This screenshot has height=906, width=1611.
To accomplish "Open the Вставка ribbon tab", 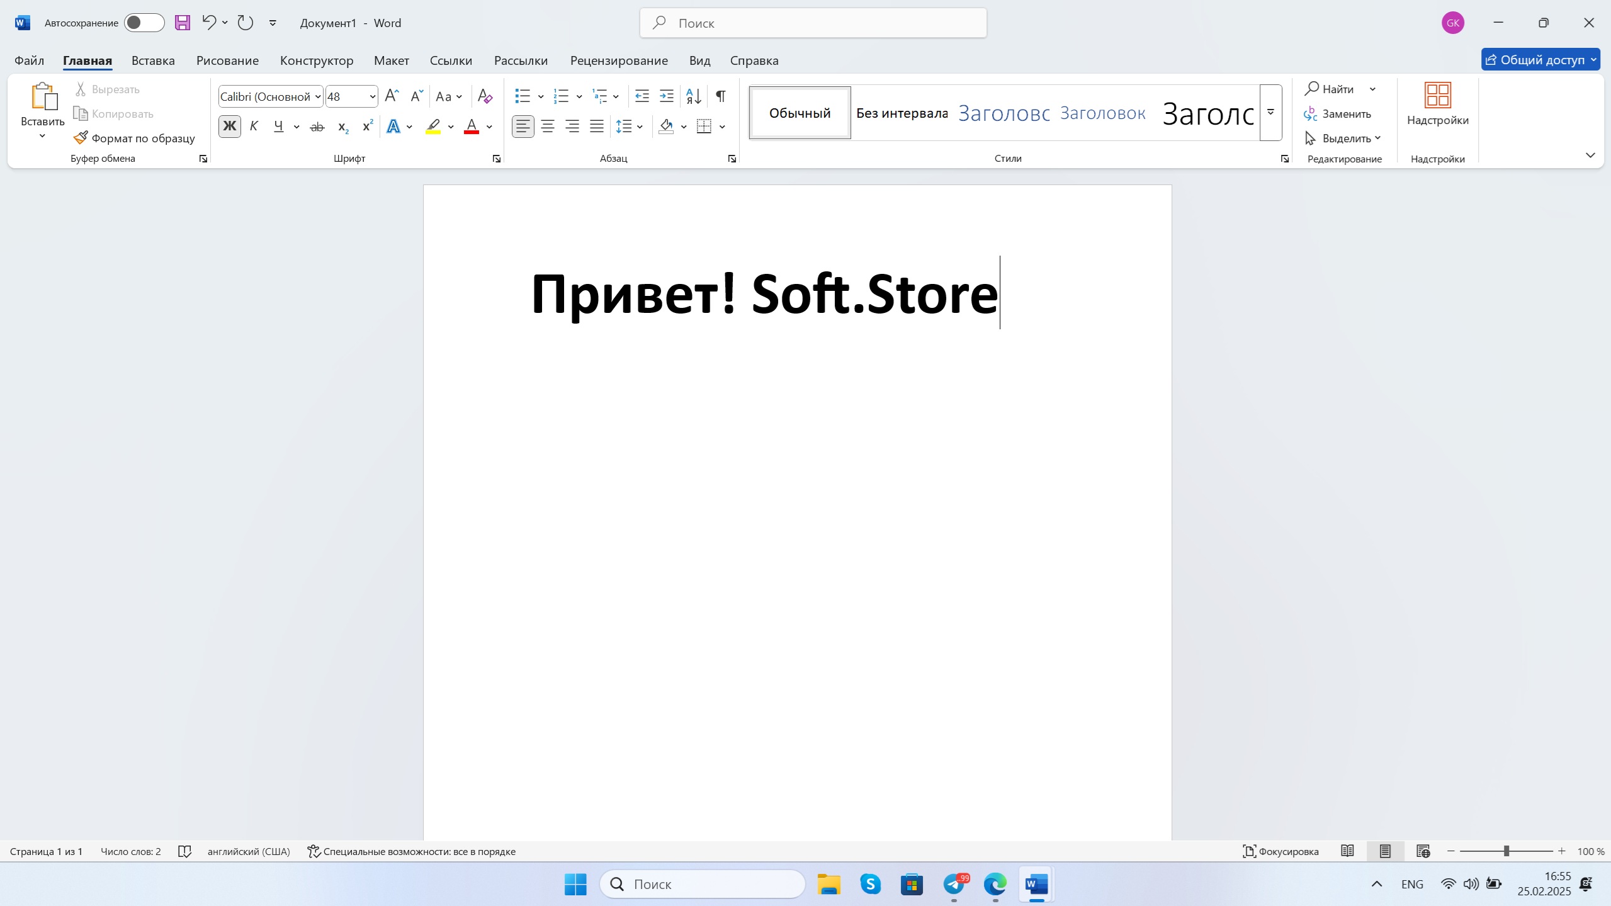I will [153, 60].
